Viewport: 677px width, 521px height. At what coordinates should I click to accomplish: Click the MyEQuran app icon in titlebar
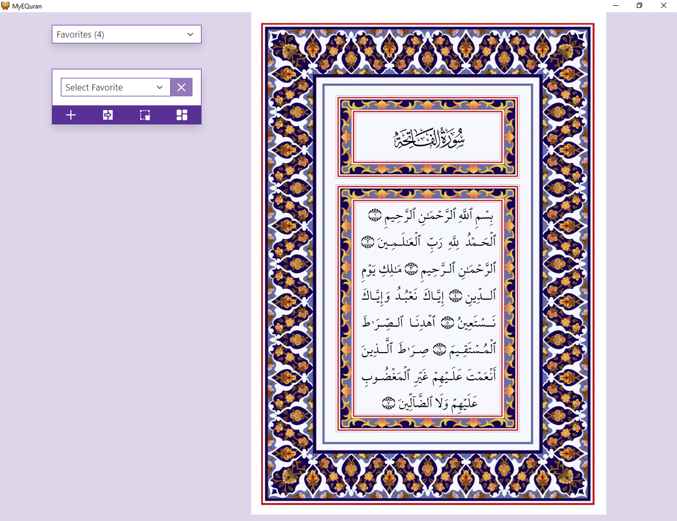6,6
